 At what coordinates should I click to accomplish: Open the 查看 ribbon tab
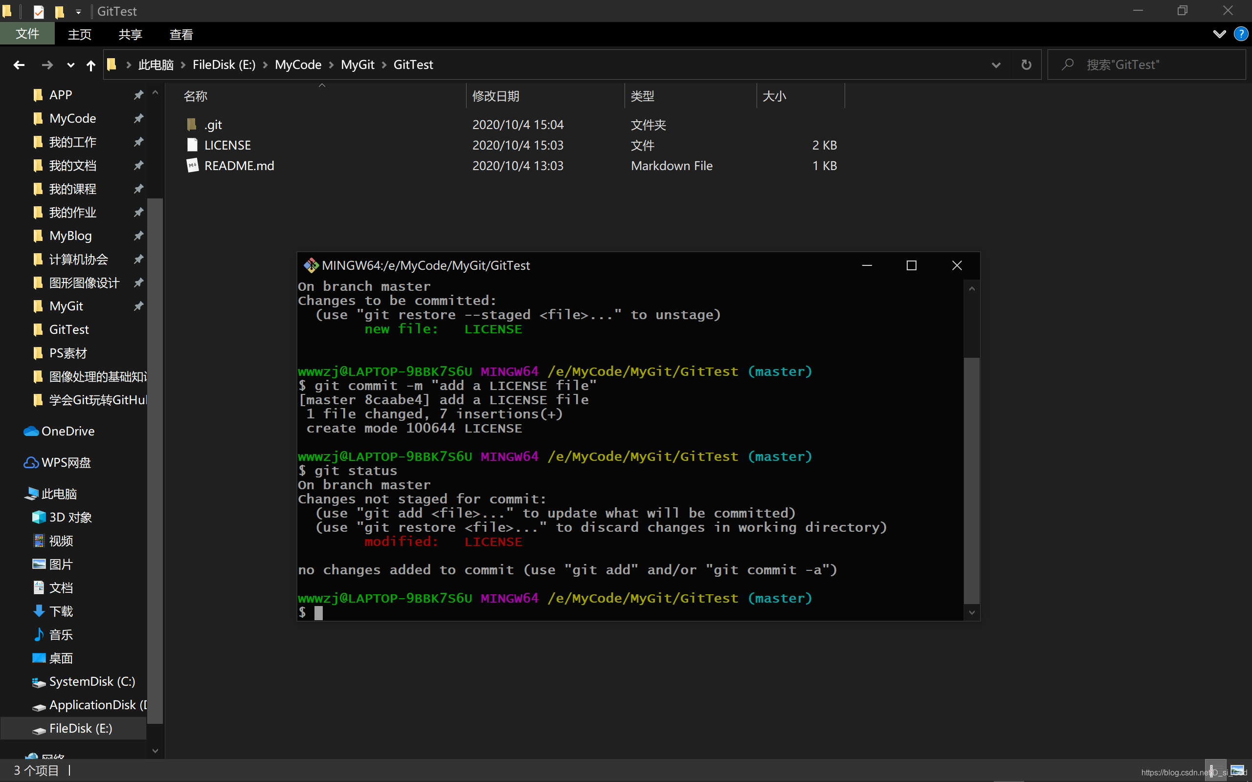tap(181, 34)
